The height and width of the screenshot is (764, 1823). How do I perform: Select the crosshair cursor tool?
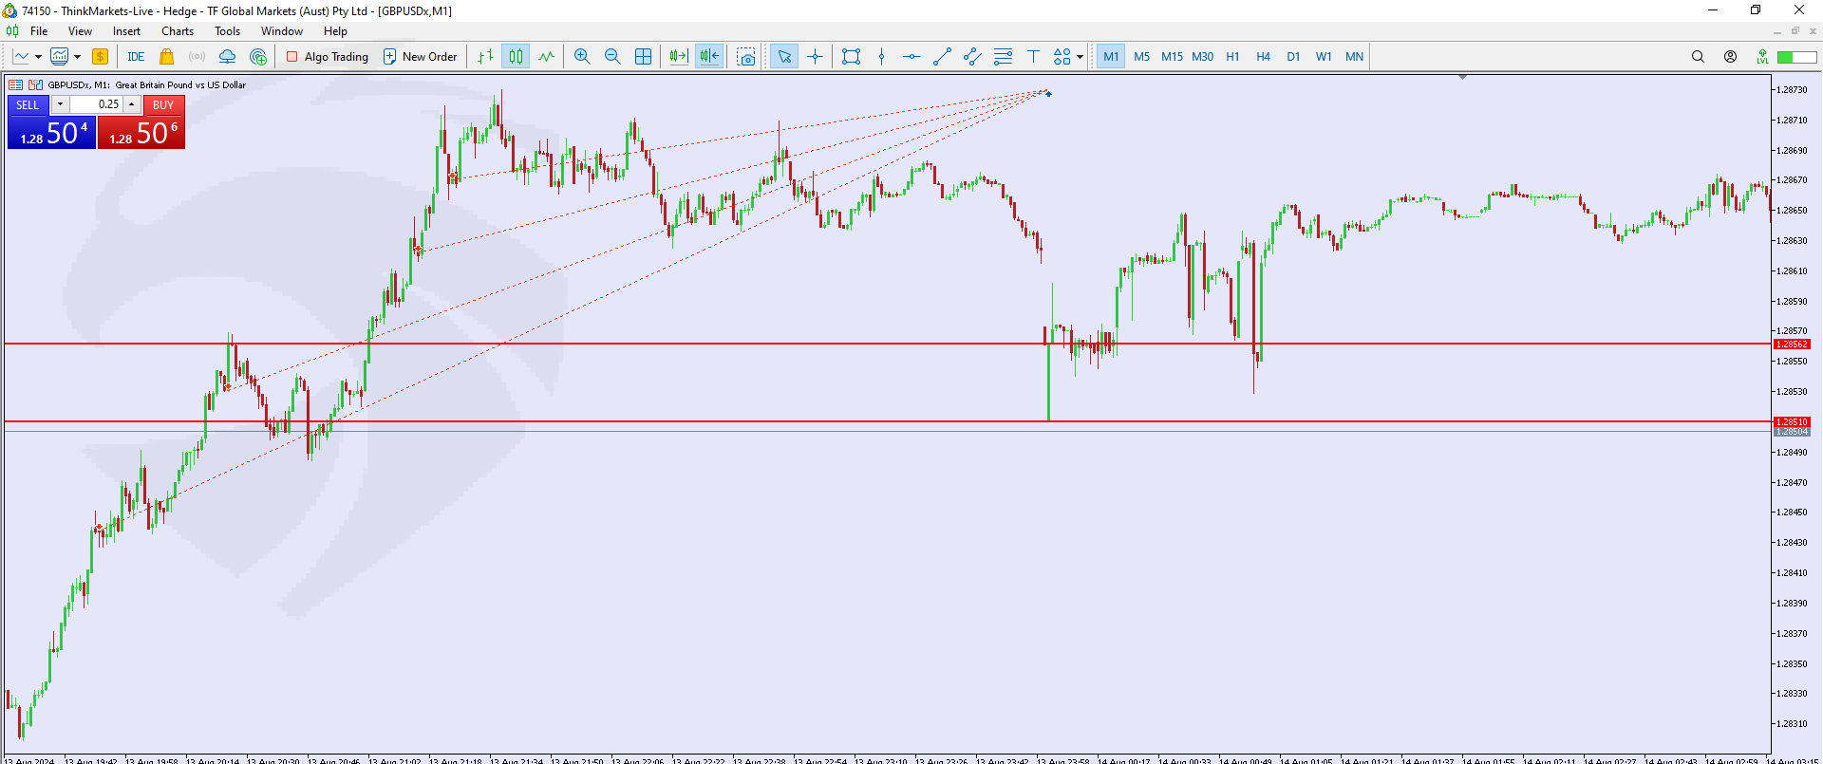click(x=815, y=57)
